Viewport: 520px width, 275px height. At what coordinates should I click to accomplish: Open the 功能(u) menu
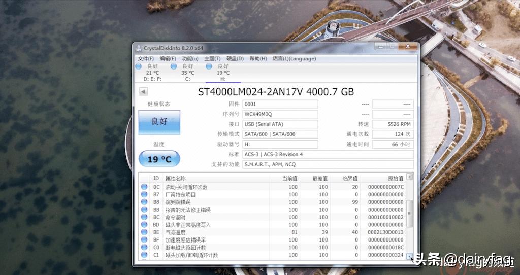click(190, 59)
